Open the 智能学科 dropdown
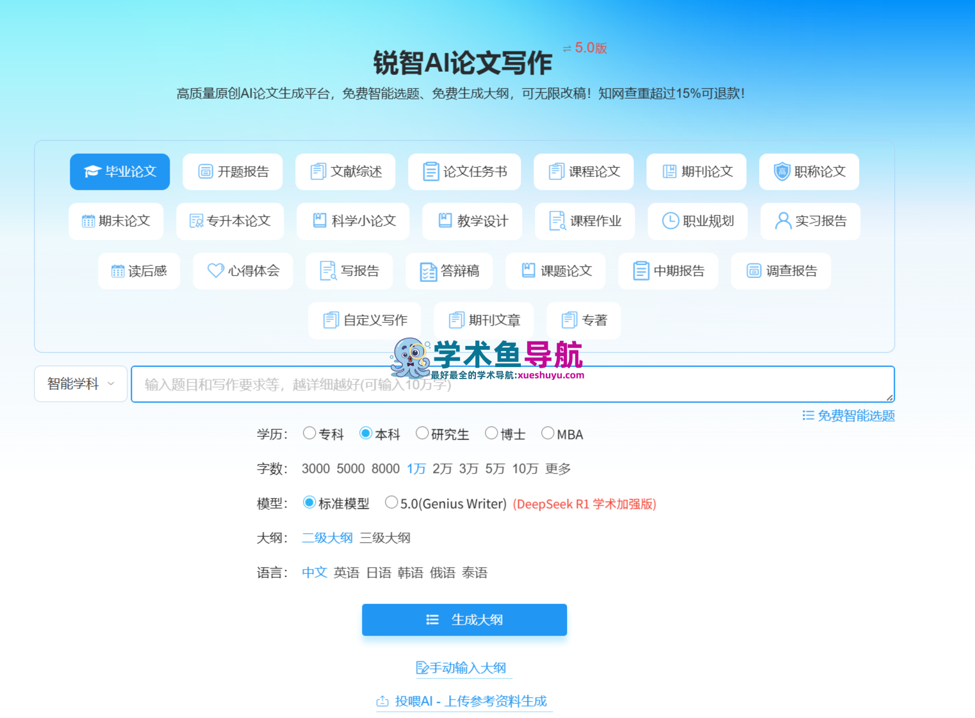This screenshot has height=718, width=975. tap(79, 384)
